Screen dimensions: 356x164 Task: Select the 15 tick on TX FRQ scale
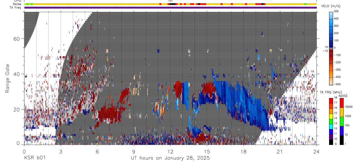[x=336, y=113]
